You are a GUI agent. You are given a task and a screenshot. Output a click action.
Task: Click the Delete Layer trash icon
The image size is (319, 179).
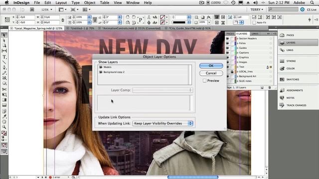coord(270,88)
